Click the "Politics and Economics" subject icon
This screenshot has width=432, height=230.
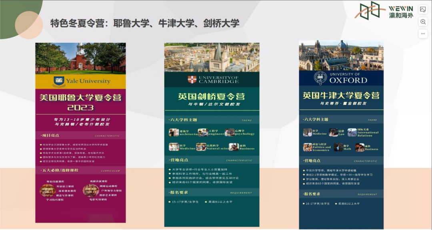[308, 147]
